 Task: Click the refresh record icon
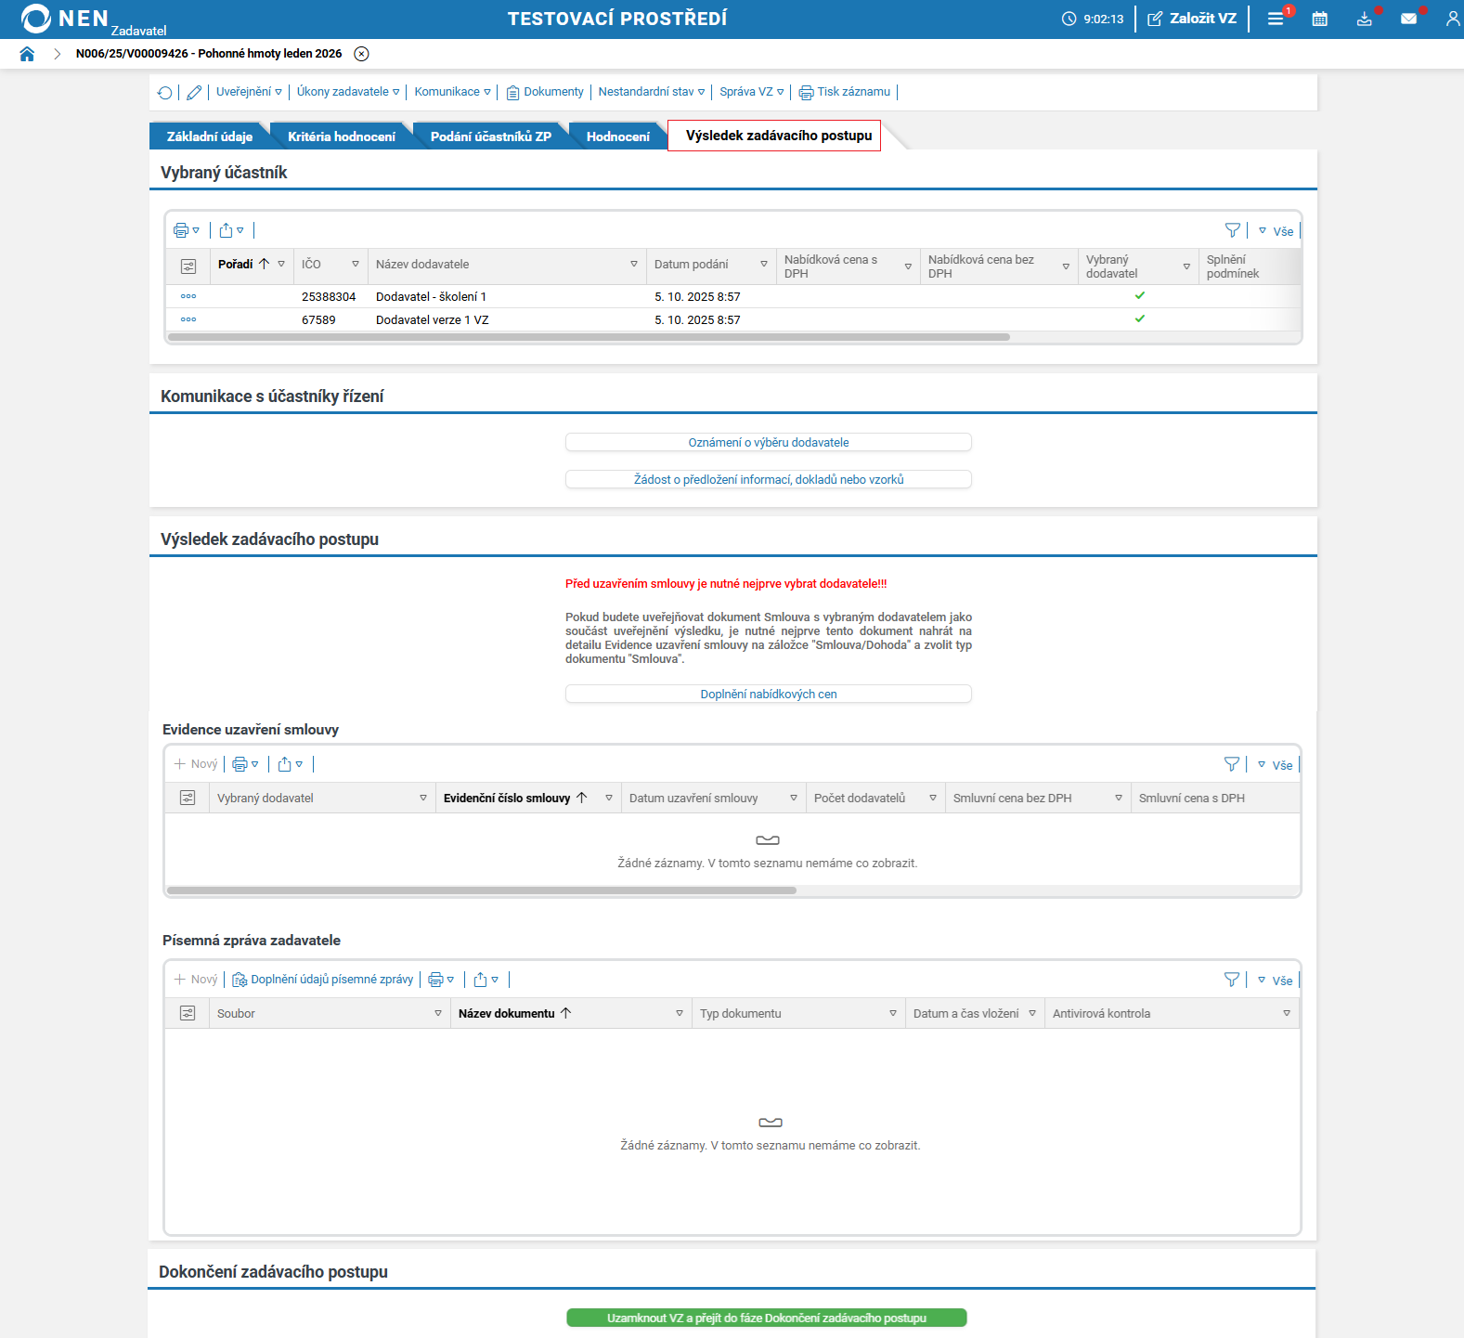coord(165,92)
